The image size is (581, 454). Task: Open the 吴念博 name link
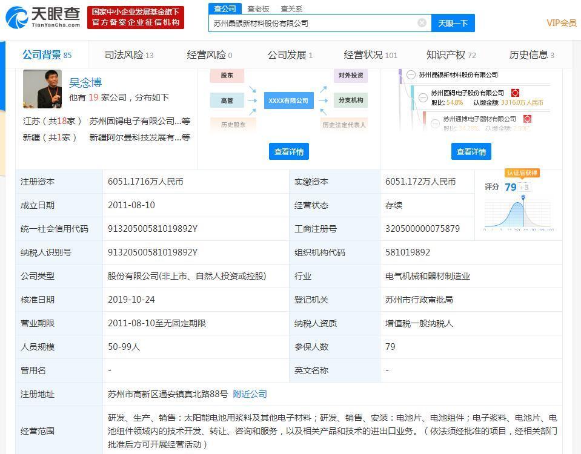(85, 83)
